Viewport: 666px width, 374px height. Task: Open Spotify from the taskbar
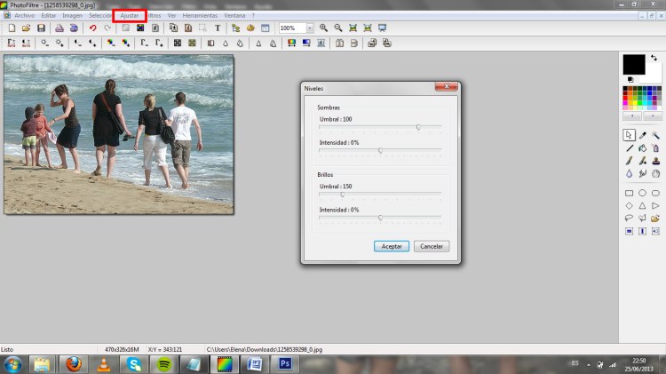[163, 364]
